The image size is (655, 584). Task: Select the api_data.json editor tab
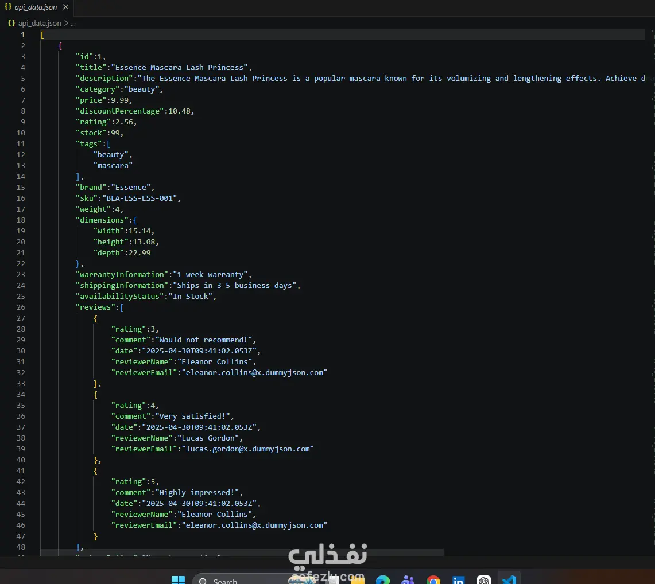(x=36, y=7)
